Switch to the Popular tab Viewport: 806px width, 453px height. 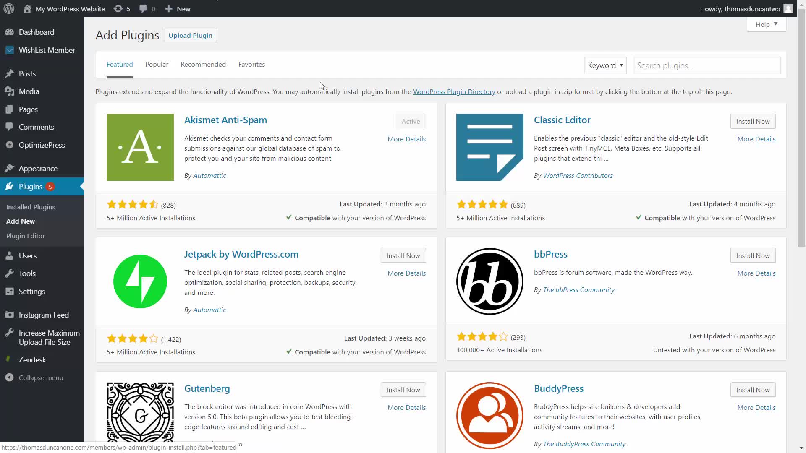157,65
